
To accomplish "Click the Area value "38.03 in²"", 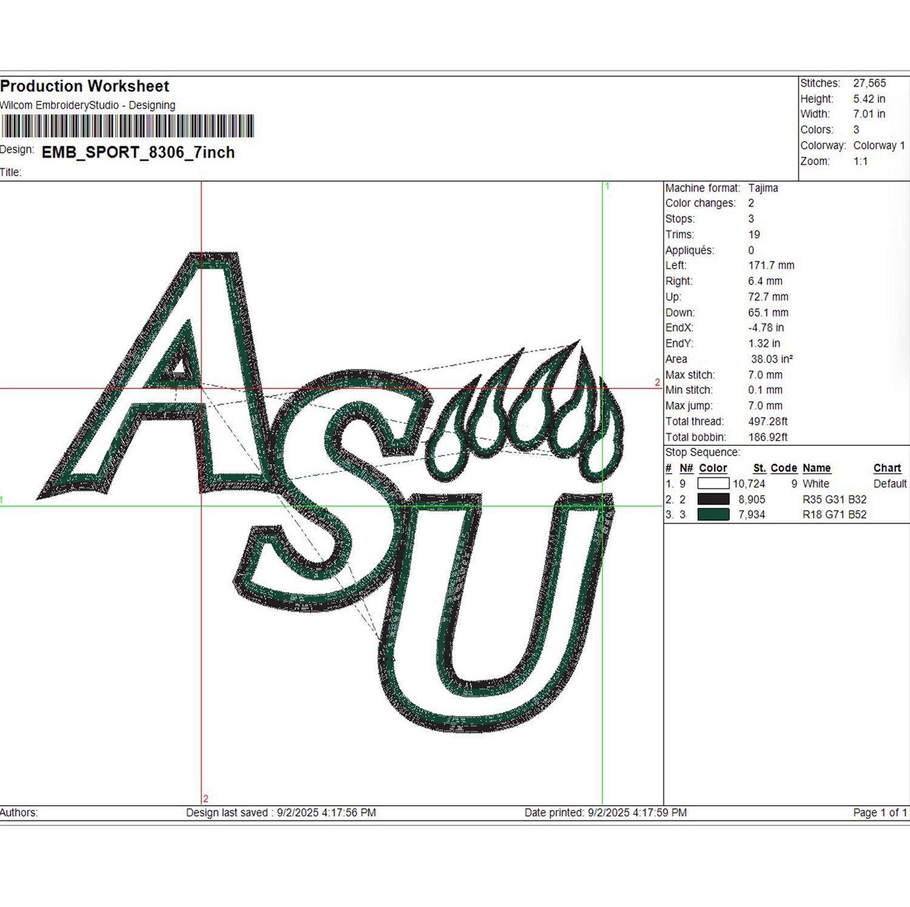I will click(772, 359).
